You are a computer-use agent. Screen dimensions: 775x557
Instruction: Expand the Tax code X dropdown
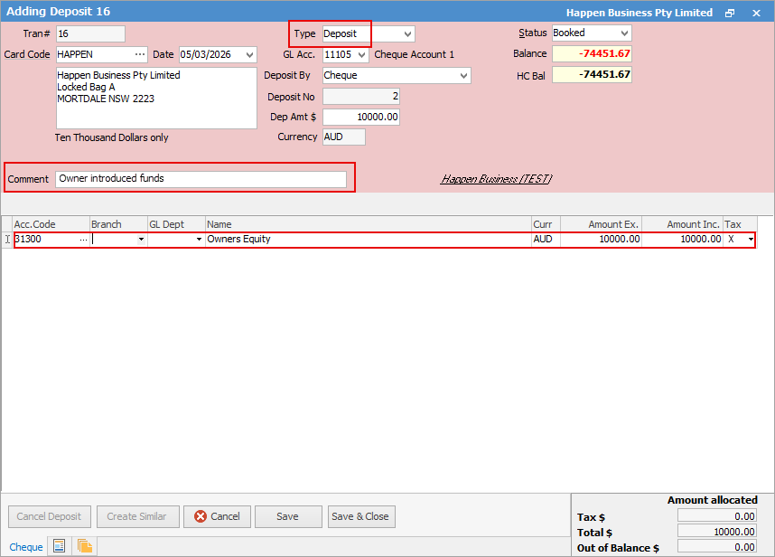coord(751,240)
